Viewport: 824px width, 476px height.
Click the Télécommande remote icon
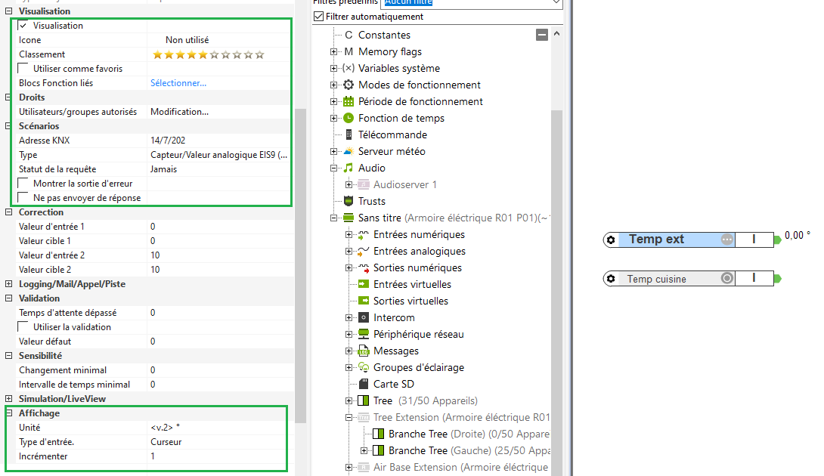tap(348, 134)
